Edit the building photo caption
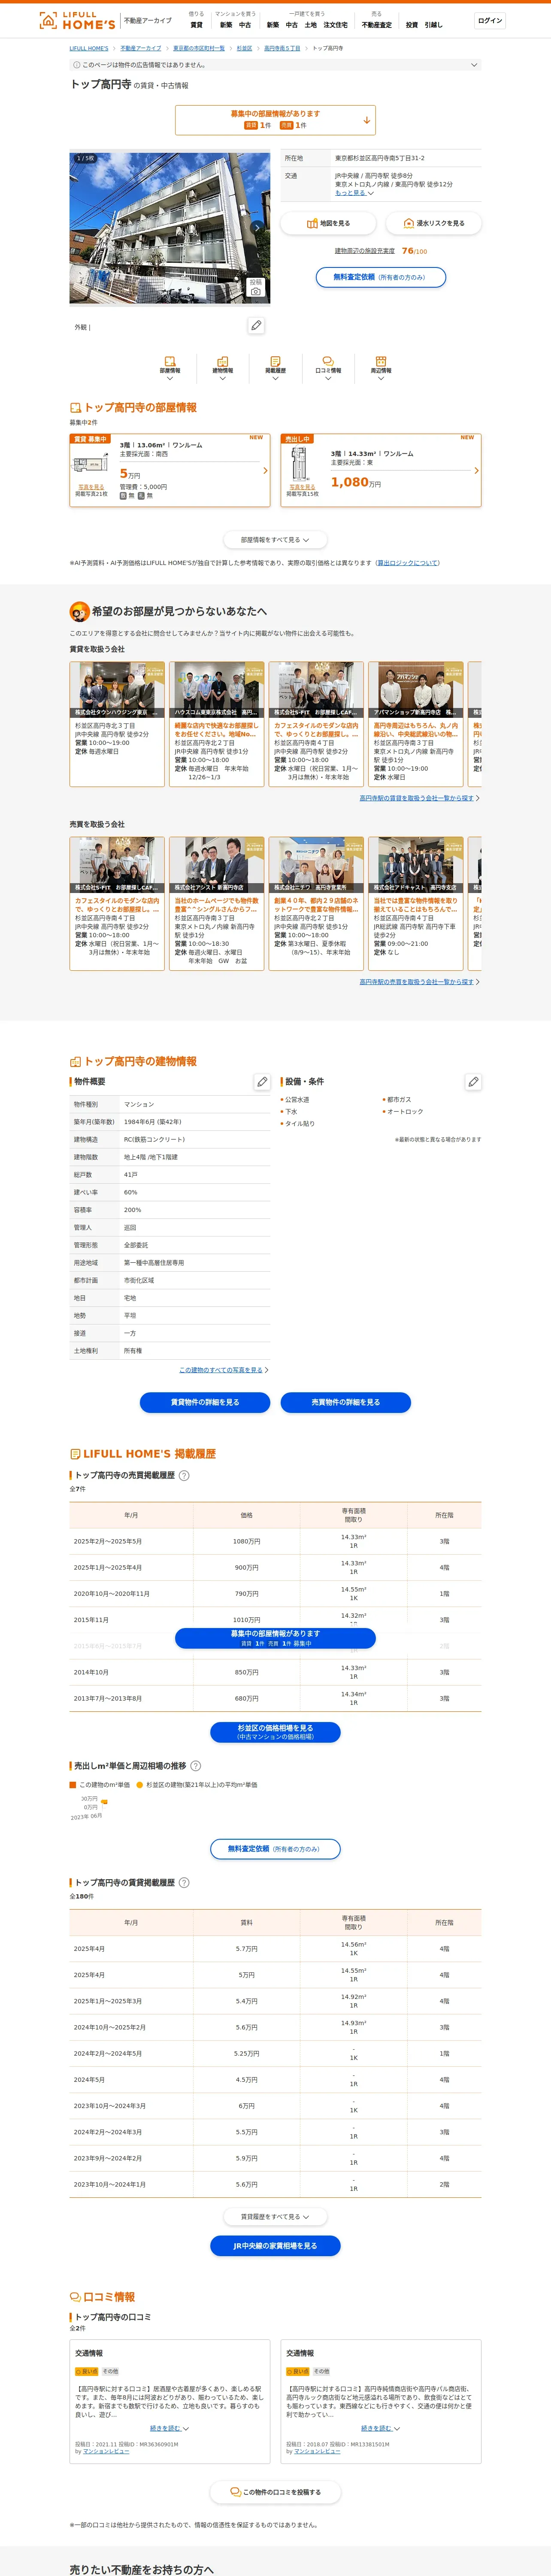Image resolution: width=551 pixels, height=2576 pixels. [x=256, y=326]
